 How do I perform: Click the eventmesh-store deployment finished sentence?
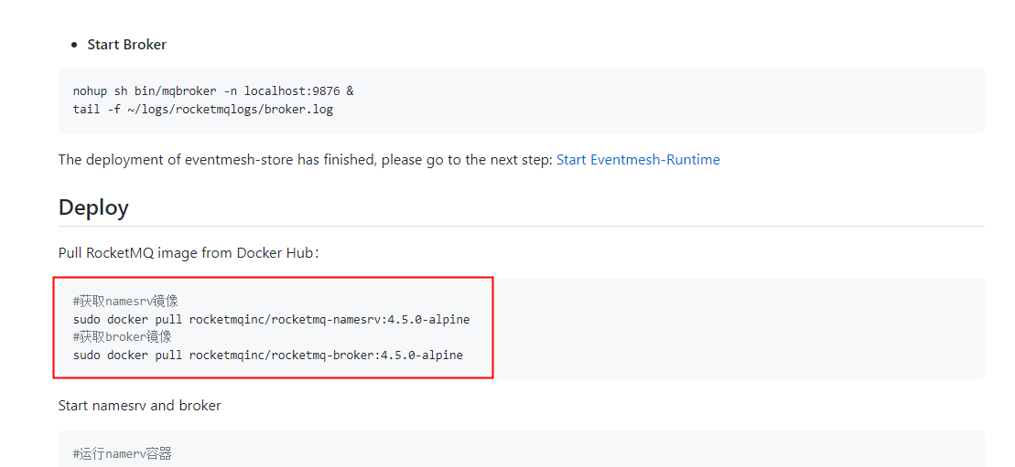click(x=306, y=160)
